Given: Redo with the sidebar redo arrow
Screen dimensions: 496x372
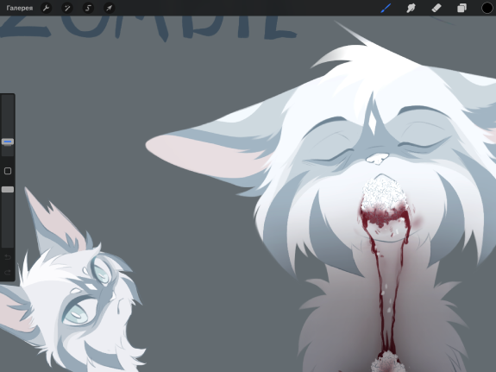Looking at the screenshot, I should pos(8,272).
